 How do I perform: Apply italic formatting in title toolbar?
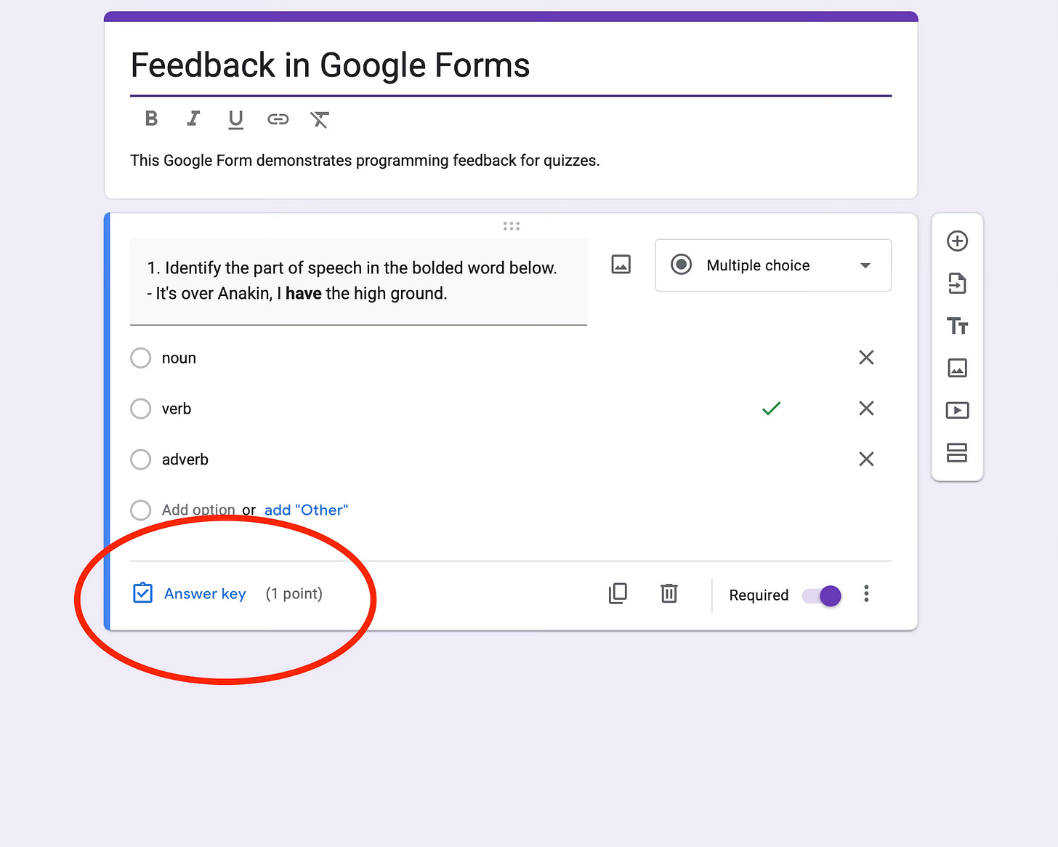(x=193, y=119)
